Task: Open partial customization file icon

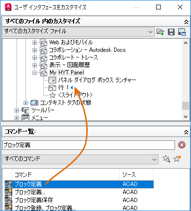Action: coord(160,32)
